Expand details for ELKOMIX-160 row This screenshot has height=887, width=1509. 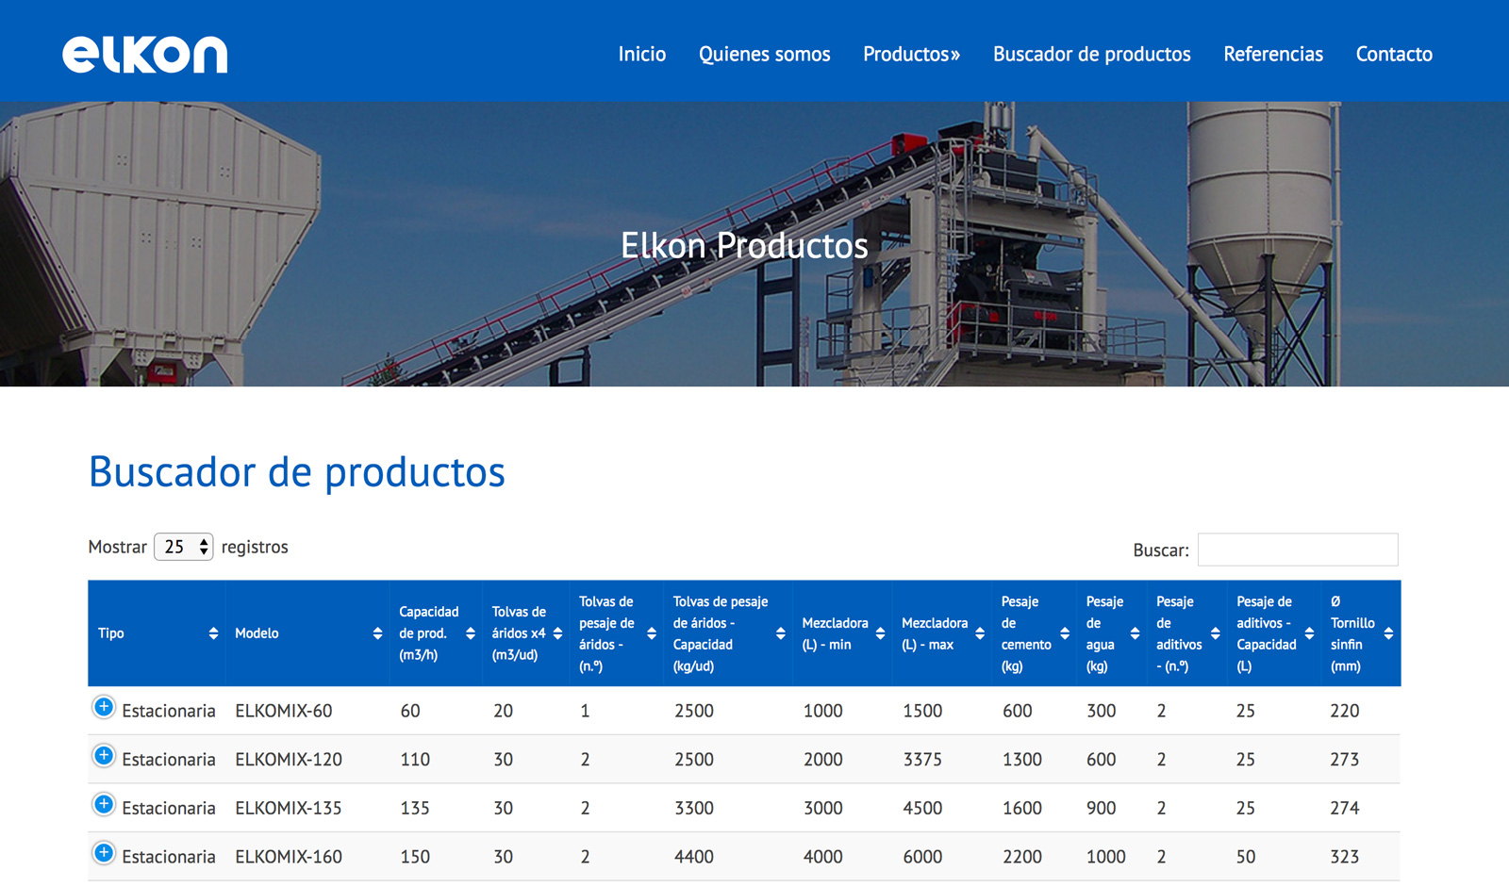click(104, 854)
